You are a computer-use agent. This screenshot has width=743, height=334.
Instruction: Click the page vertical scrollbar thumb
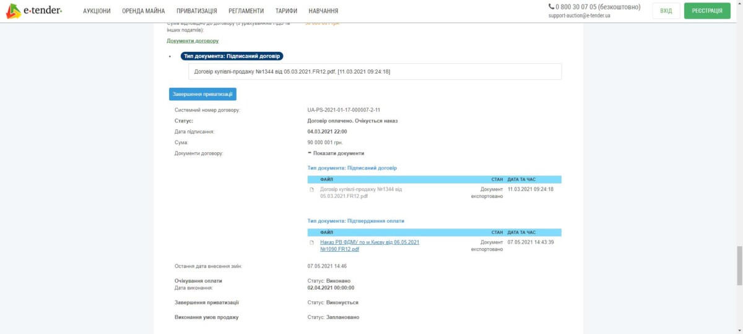(x=739, y=265)
